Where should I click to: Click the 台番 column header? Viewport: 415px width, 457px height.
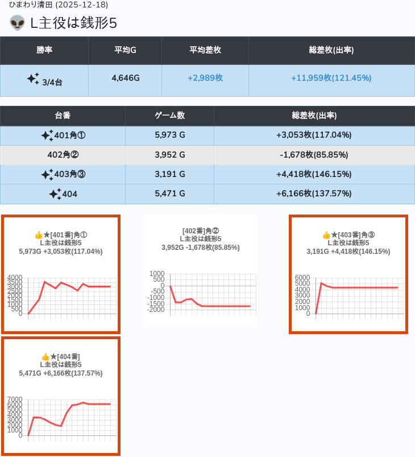click(63, 116)
